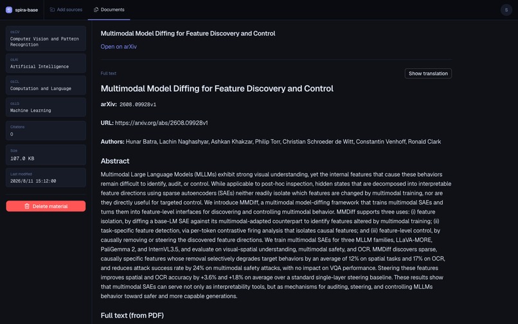Viewport: 518px width, 324px height.
Task: Open the Add sources tab
Action: (x=66, y=10)
